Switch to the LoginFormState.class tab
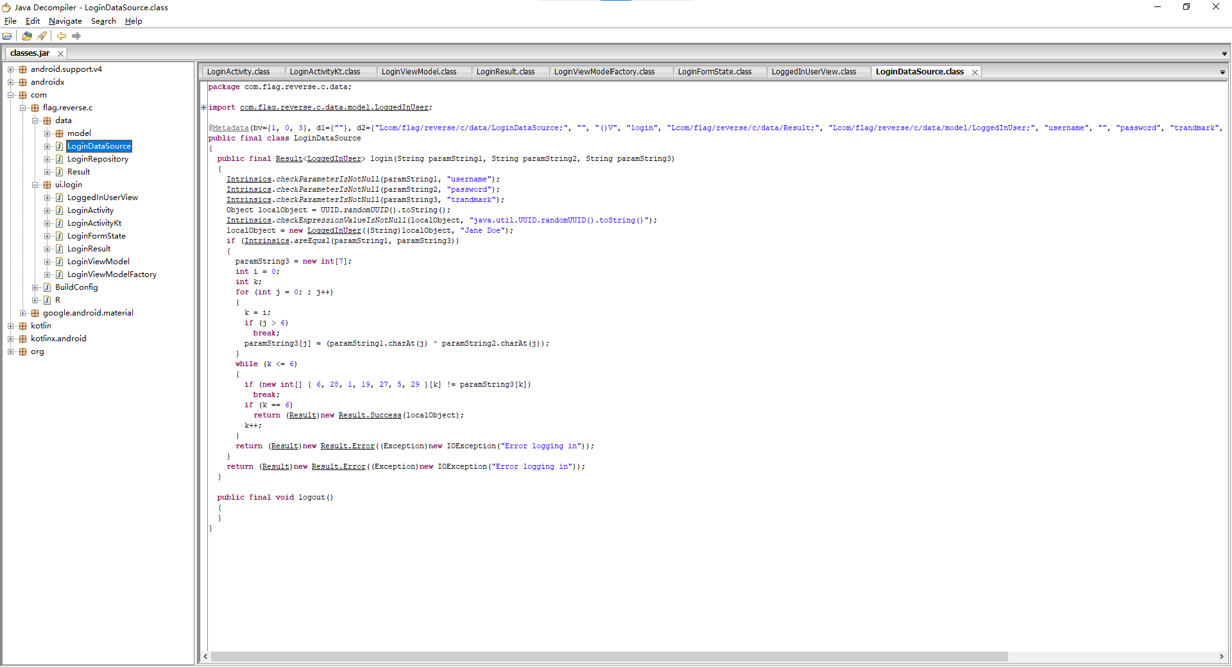1232x667 pixels. pyautogui.click(x=715, y=72)
